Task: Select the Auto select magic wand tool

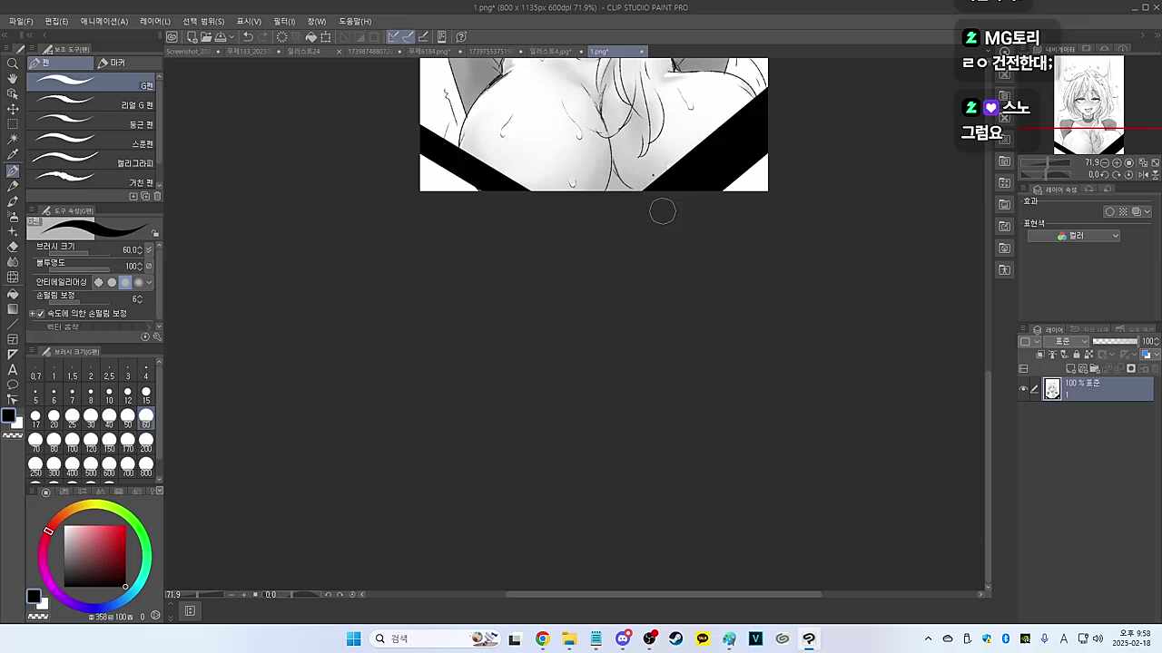Action: (13, 140)
